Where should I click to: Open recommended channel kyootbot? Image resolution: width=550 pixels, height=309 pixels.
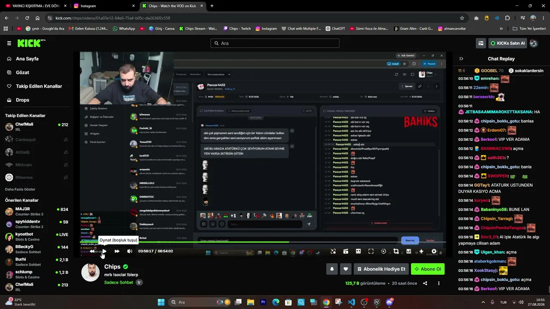click(x=37, y=236)
